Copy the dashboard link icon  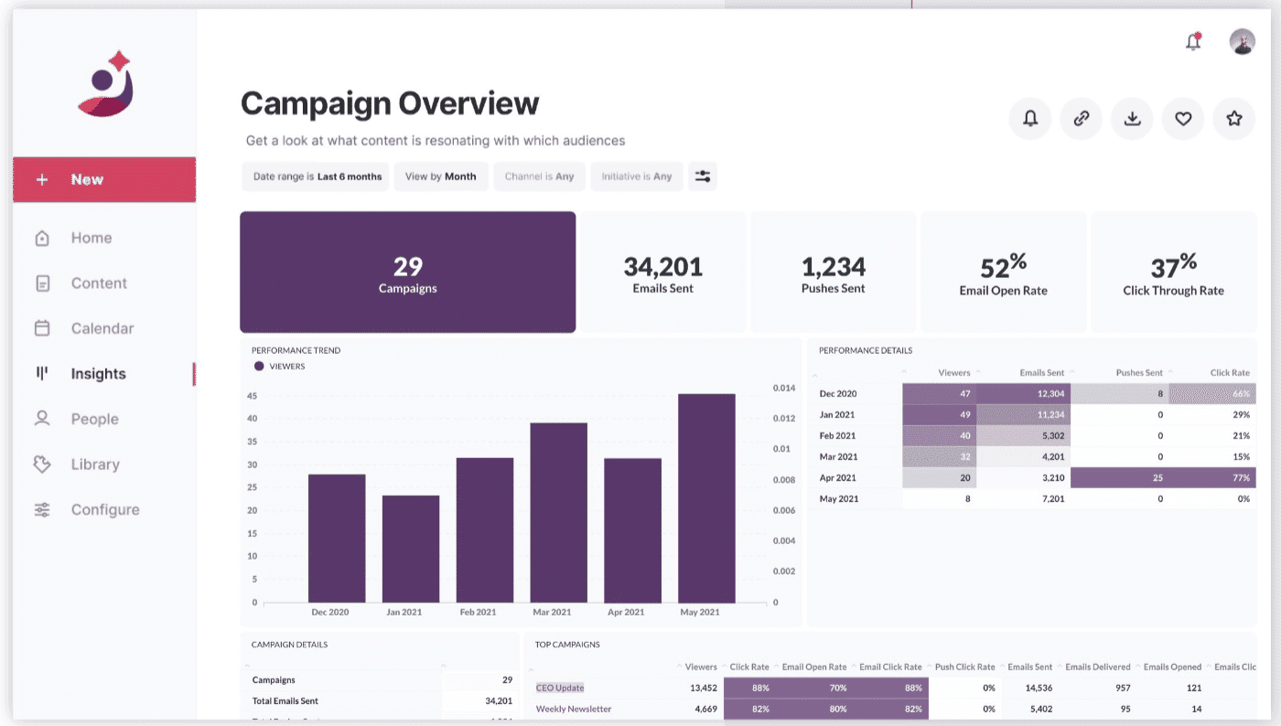pyautogui.click(x=1082, y=118)
